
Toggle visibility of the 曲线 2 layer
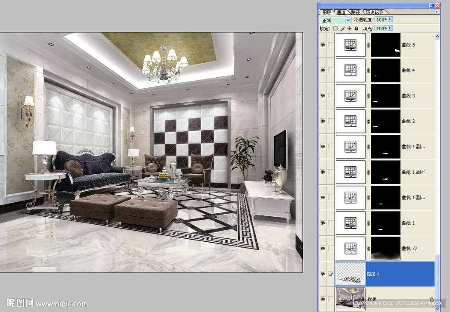point(323,121)
